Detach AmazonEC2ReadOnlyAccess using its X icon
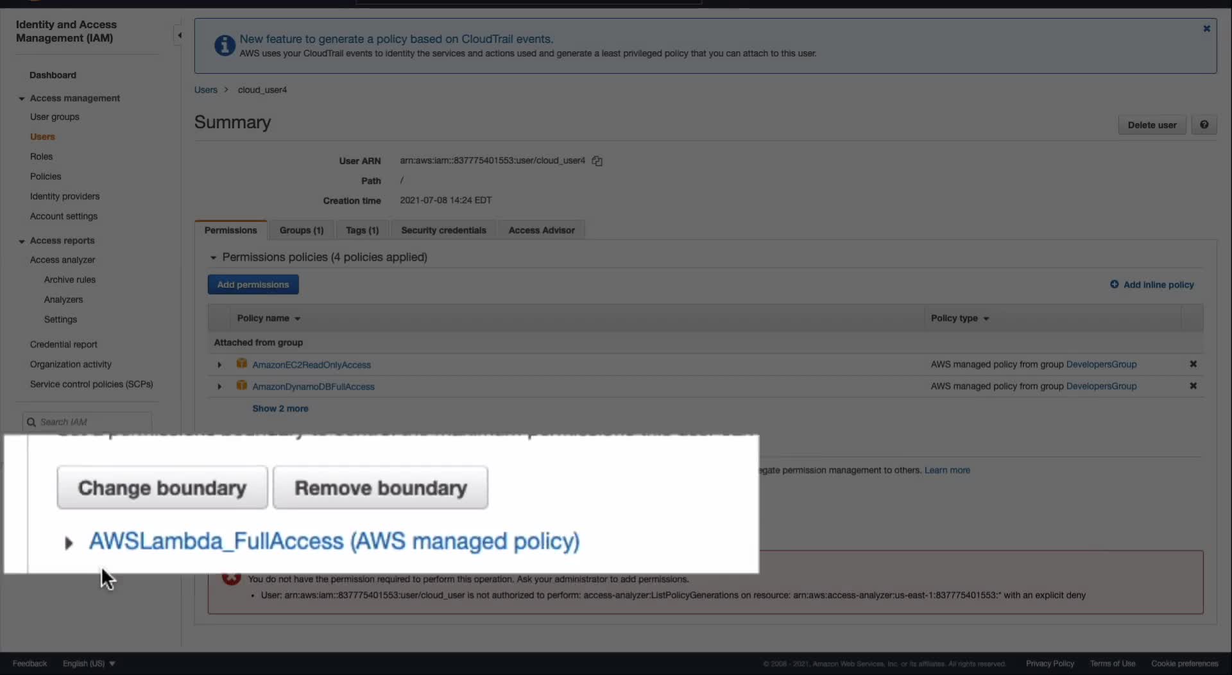Screen dimensions: 1232x675 pyautogui.click(x=1193, y=364)
